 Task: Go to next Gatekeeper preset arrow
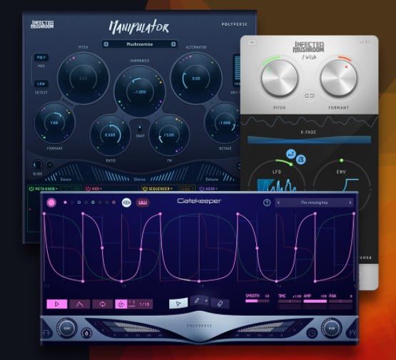pyautogui.click(x=350, y=202)
